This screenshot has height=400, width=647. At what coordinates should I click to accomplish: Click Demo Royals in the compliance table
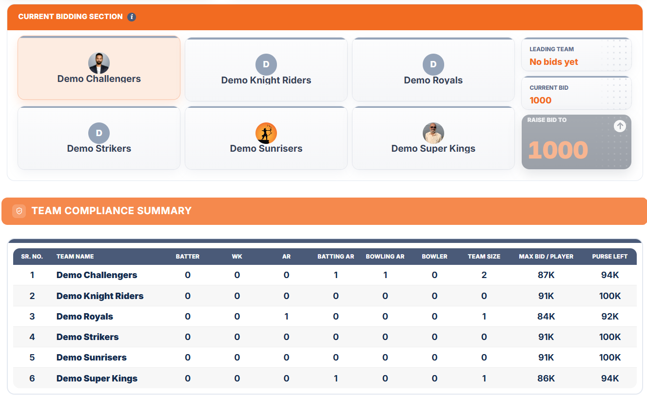click(85, 317)
